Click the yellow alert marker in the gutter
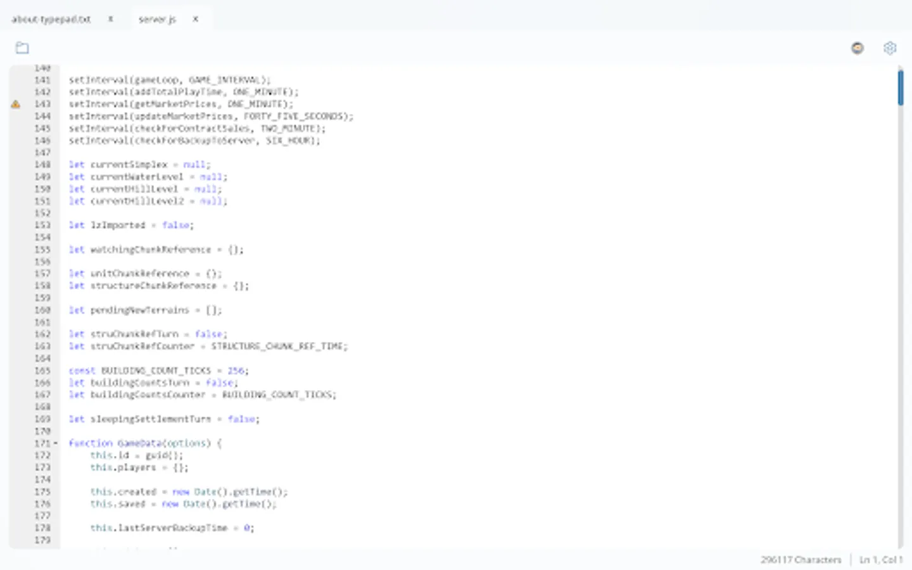This screenshot has height=570, width=912. tap(16, 104)
